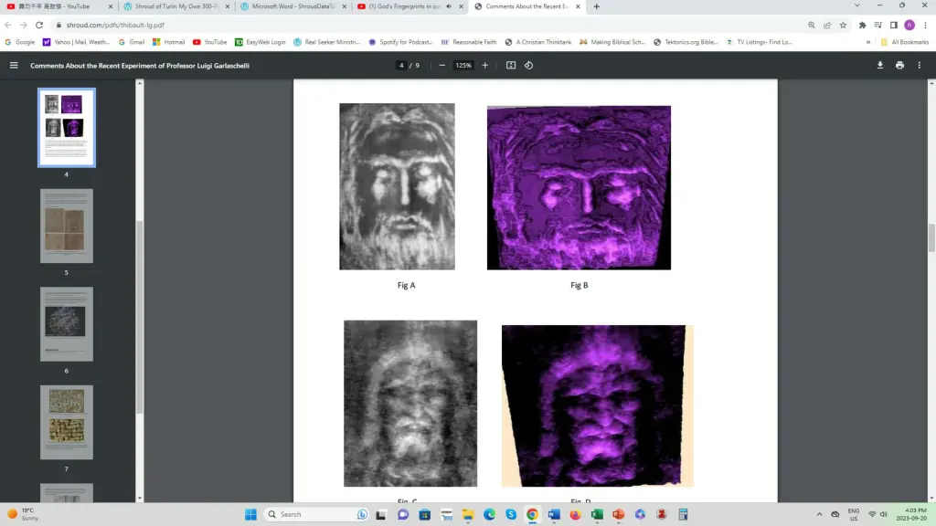This screenshot has width=936, height=526.
Task: Click the address bar URL
Action: 115,25
